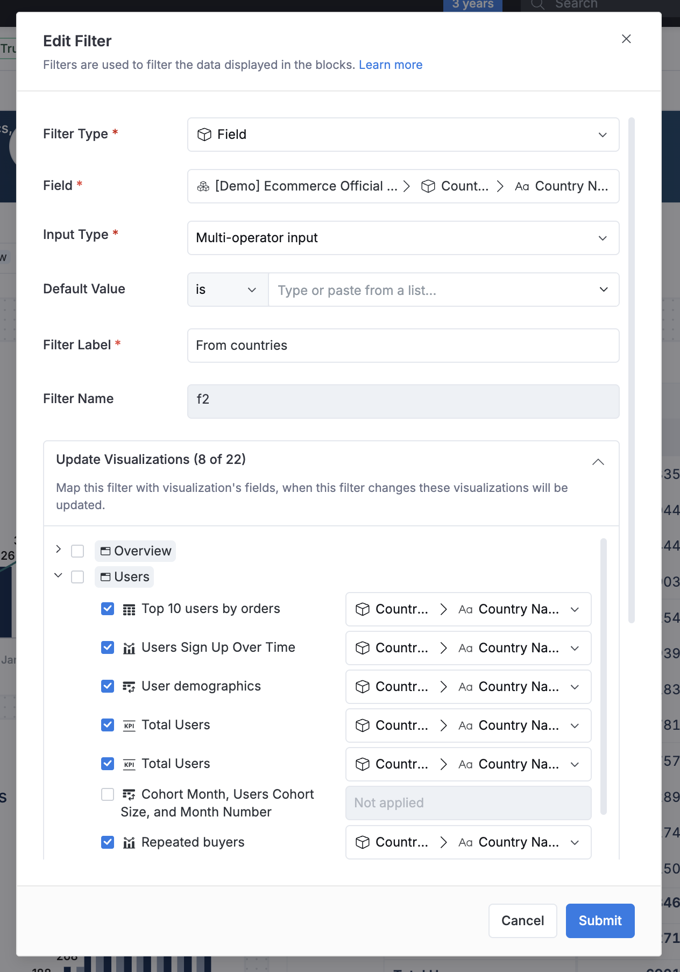The image size is (680, 972).
Task: Click KPI icon beside first Total Users
Action: pyautogui.click(x=129, y=726)
